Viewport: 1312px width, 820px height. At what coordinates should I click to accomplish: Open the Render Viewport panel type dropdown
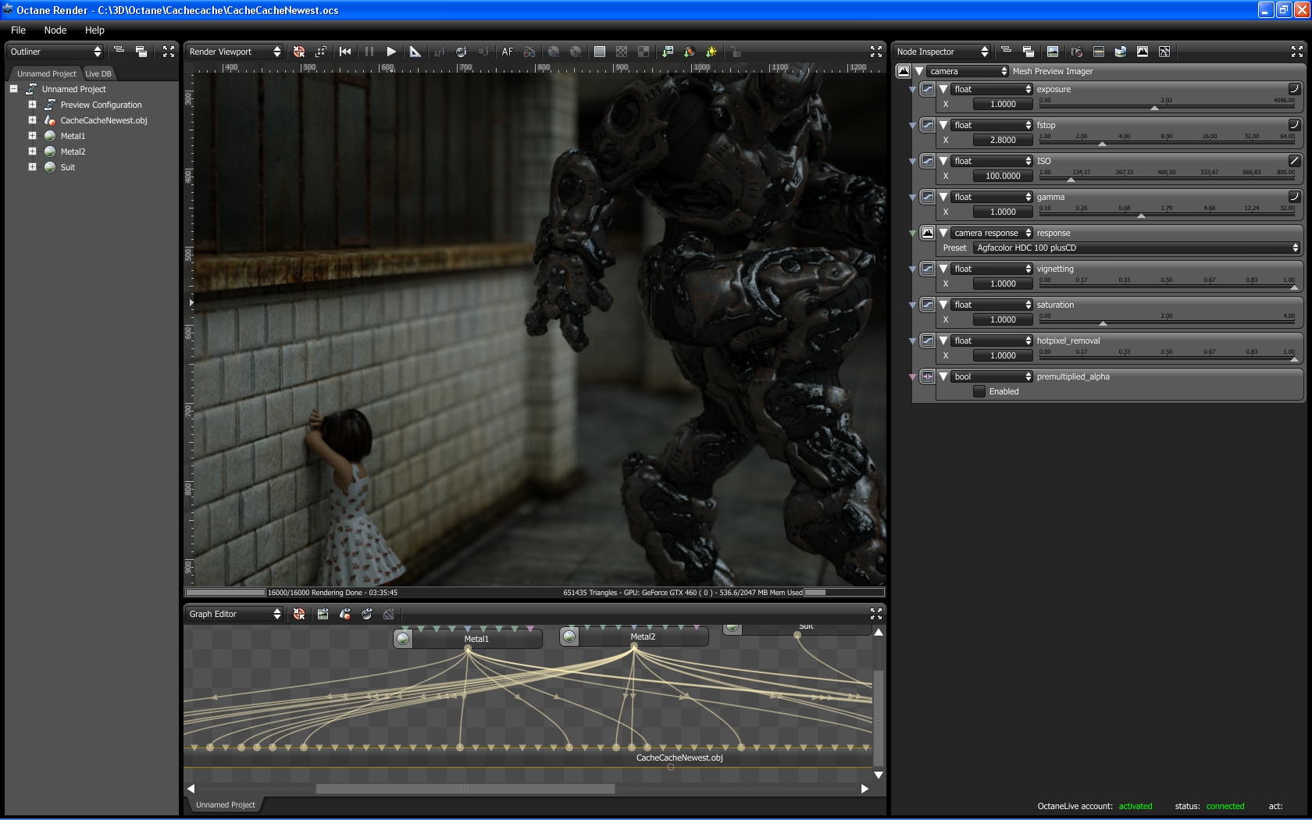[234, 52]
